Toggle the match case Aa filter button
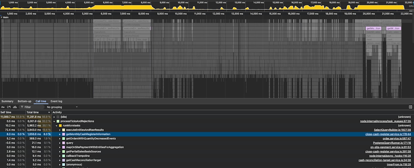This screenshot has height=168, width=414. (3, 107)
